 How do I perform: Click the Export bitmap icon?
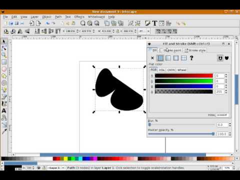point(38,23)
